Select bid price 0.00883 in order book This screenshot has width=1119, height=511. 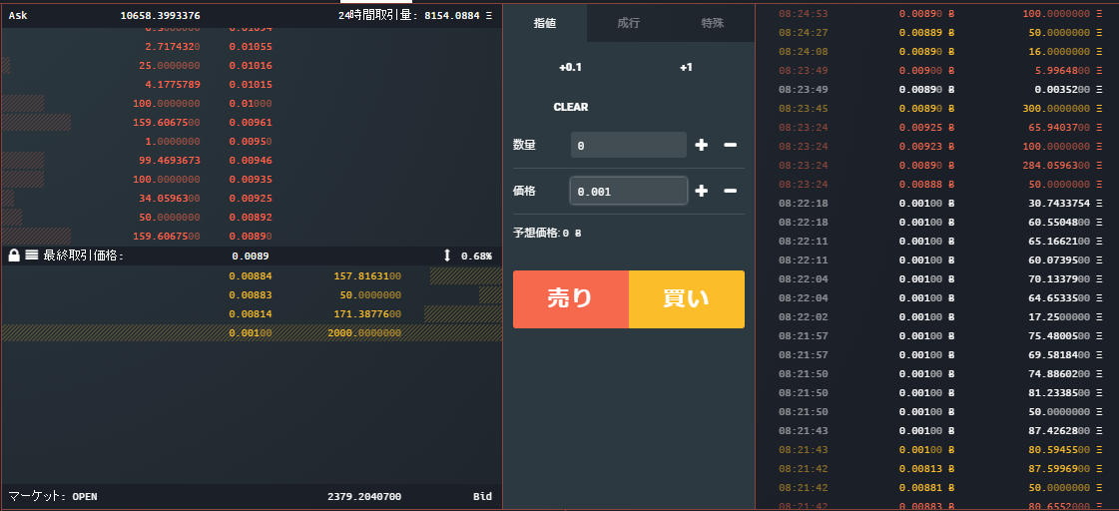pos(251,294)
